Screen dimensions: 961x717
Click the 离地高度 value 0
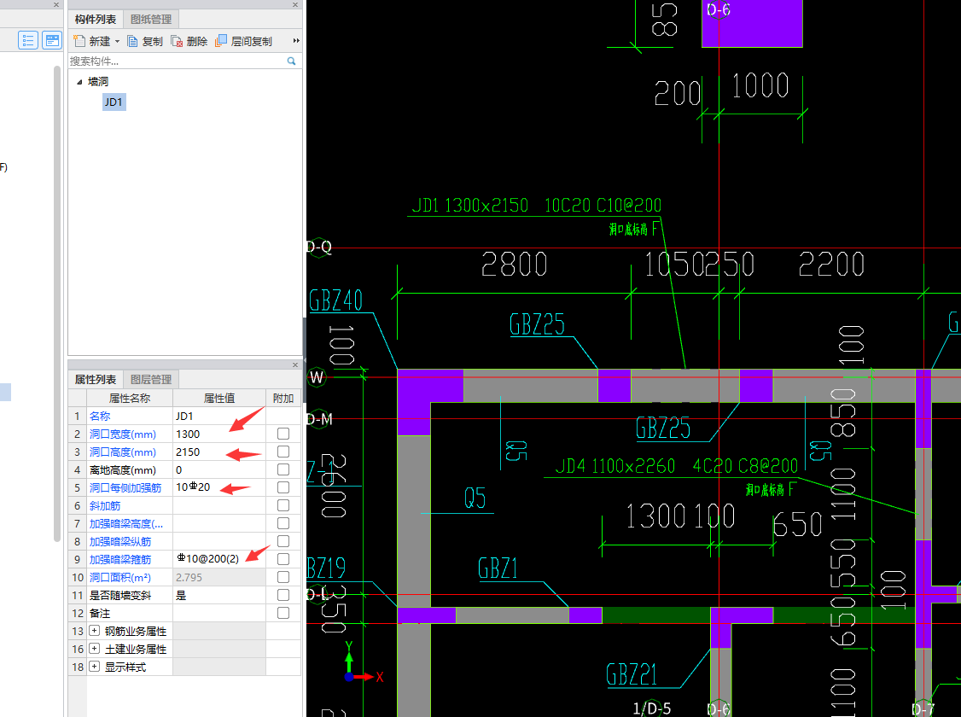point(218,469)
